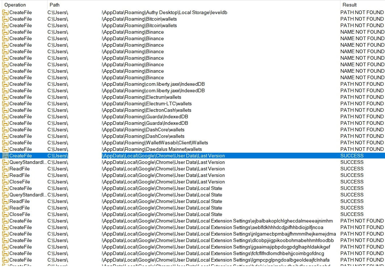Click PATH NOT FOUND result on Authy Desktop row
The width and height of the screenshot is (385, 267).
click(362, 13)
